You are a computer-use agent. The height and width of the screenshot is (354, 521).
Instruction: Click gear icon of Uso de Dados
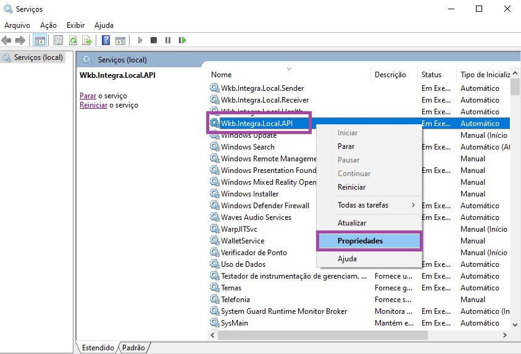pos(215,264)
